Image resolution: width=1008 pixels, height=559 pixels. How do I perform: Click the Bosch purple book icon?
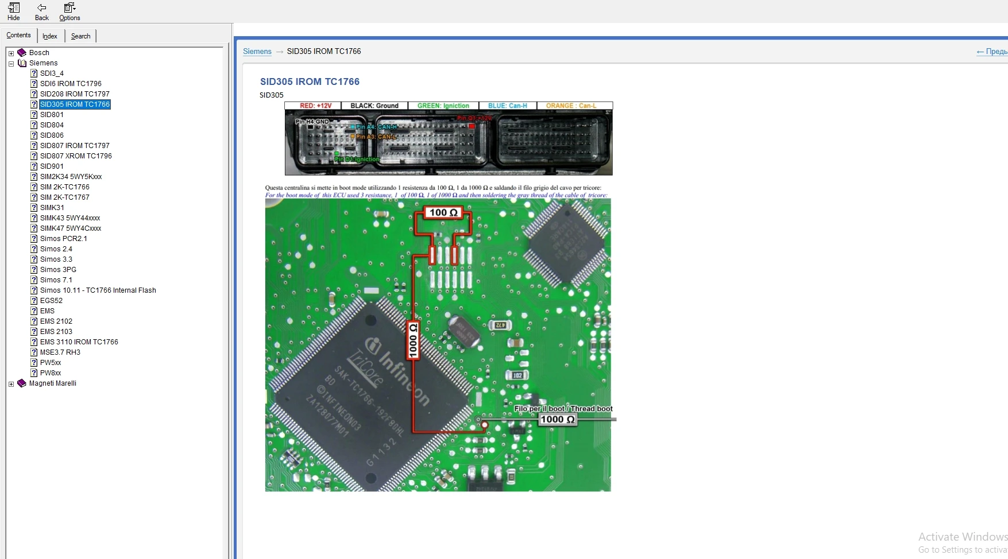(x=22, y=53)
